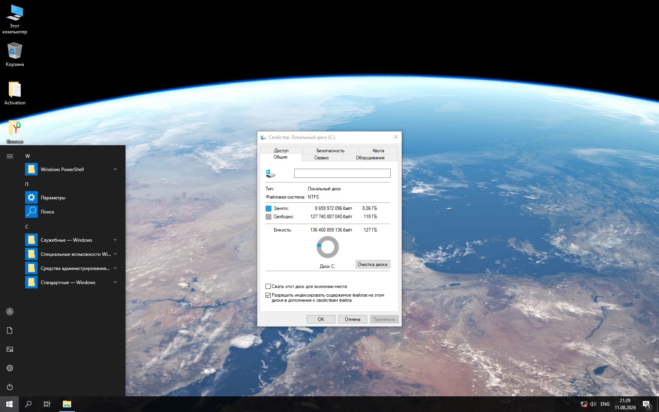This screenshot has width=659, height=412.
Task: Open Settings gear in Start sidebar
Action: pos(10,368)
